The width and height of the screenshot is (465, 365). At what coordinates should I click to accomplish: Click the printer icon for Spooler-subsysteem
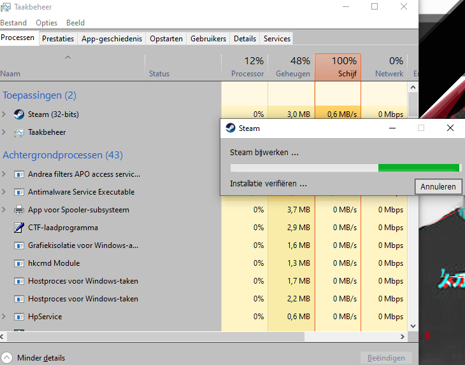(x=19, y=210)
